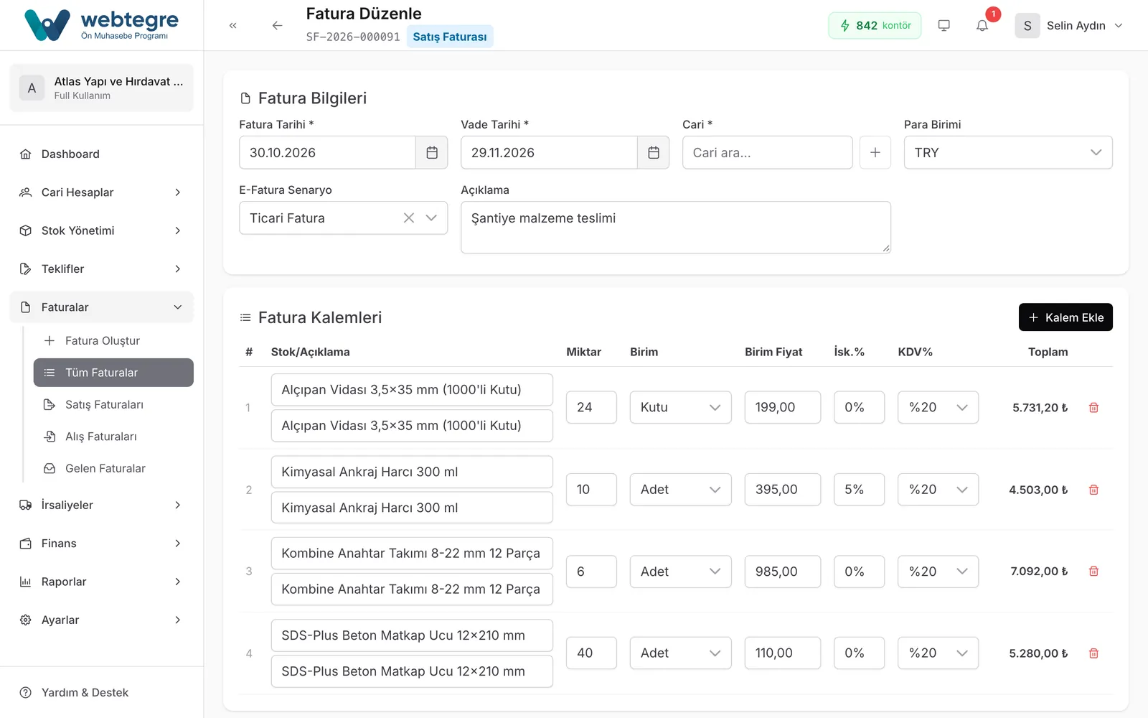1148x718 pixels.
Task: Open Gelen Faturalar submenu item
Action: point(113,468)
